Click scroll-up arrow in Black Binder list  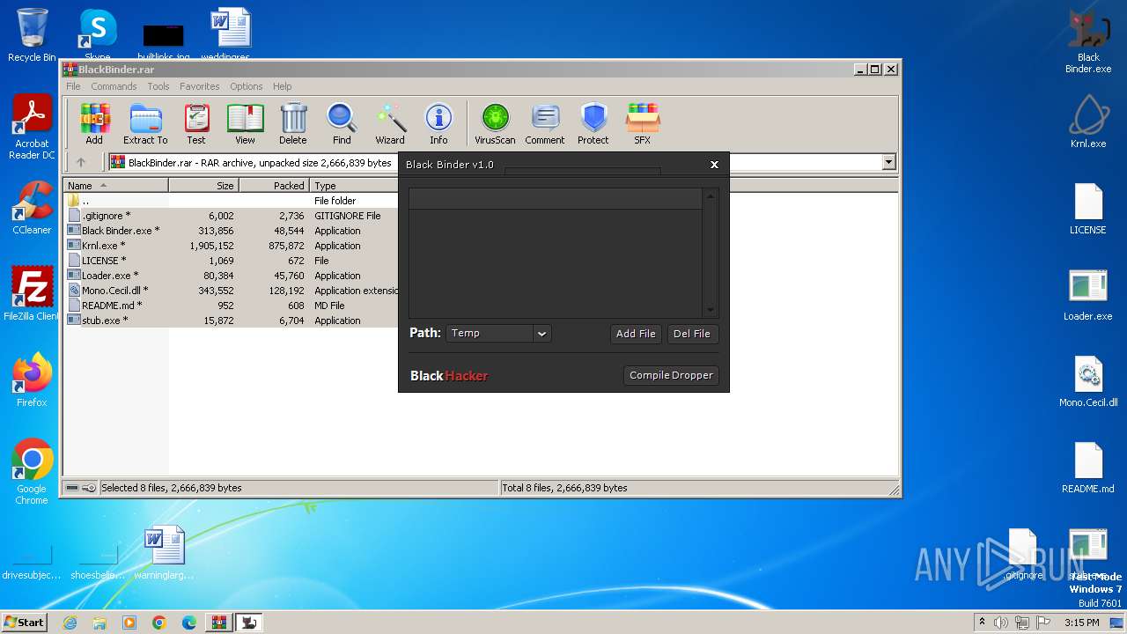tap(711, 195)
